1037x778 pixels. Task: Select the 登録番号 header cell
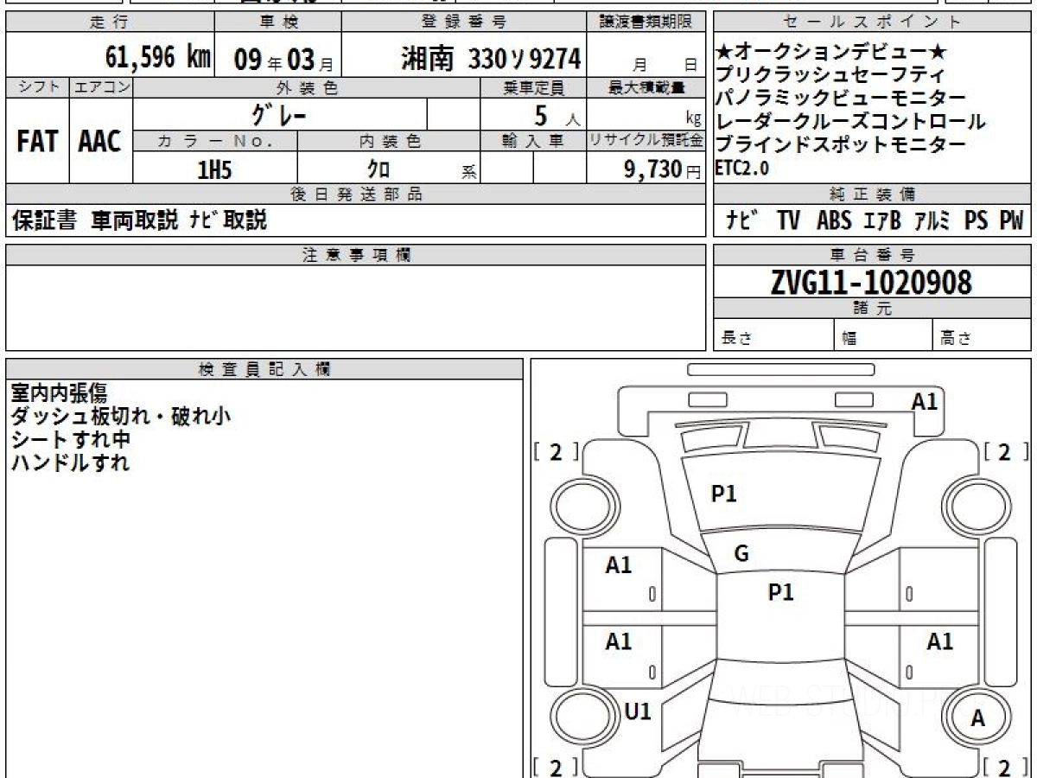click(x=465, y=22)
